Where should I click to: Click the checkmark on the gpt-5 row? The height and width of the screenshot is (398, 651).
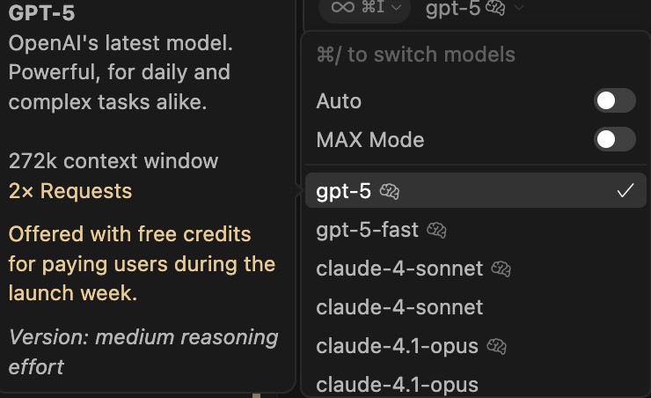(625, 191)
